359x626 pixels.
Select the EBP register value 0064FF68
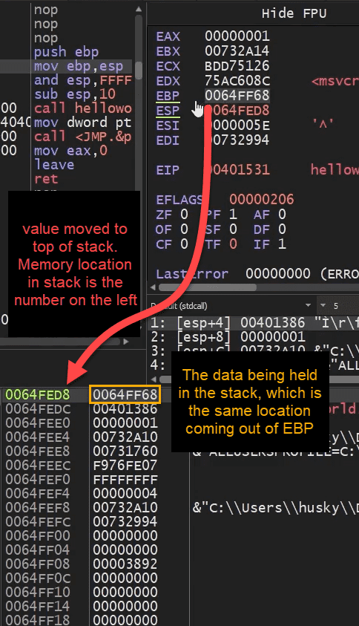pos(237,96)
